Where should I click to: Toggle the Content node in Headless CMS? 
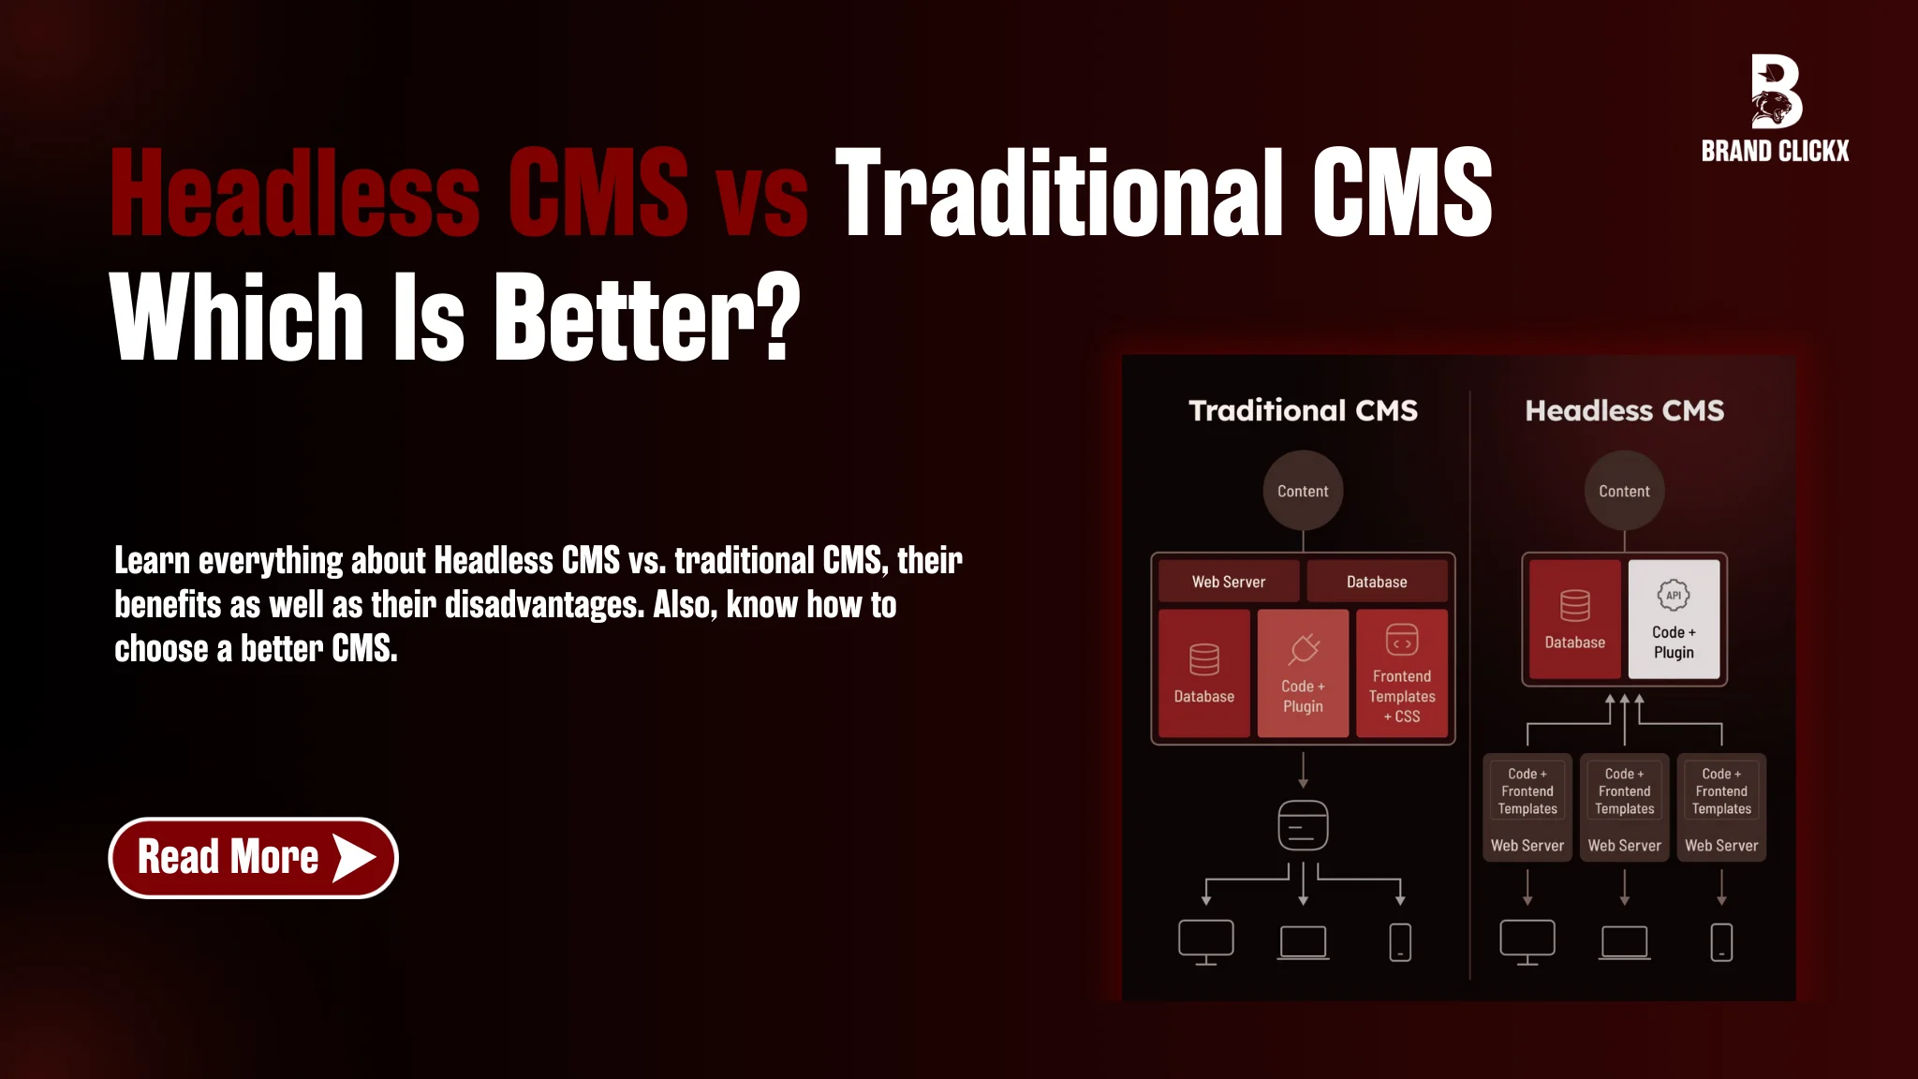pyautogui.click(x=1623, y=490)
